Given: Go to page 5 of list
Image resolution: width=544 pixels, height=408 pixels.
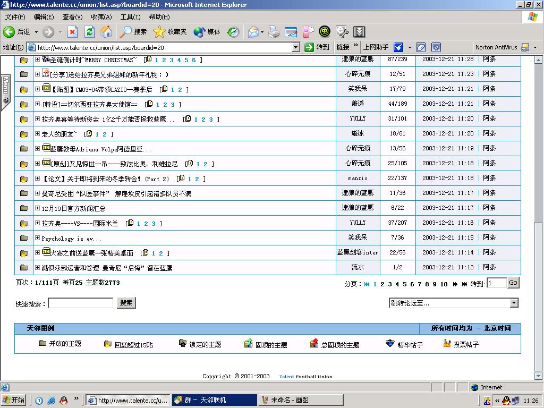Looking at the screenshot, I should tap(404, 284).
